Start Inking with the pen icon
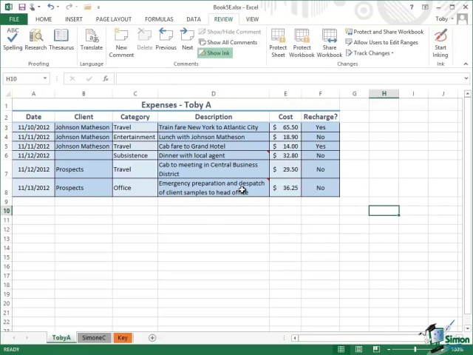473x355 pixels. [x=440, y=42]
